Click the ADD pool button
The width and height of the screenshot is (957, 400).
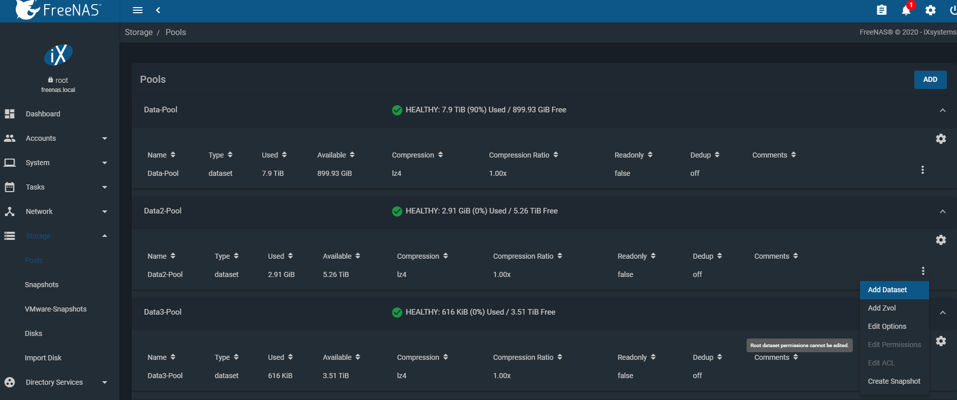coord(930,80)
